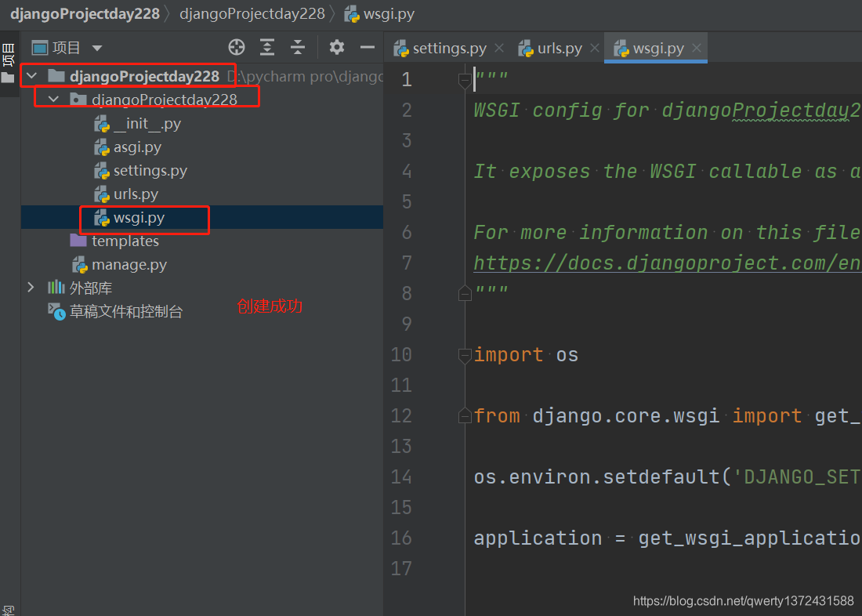Open project panel settings gear
Viewport: 862px width, 616px height.
[x=337, y=47]
